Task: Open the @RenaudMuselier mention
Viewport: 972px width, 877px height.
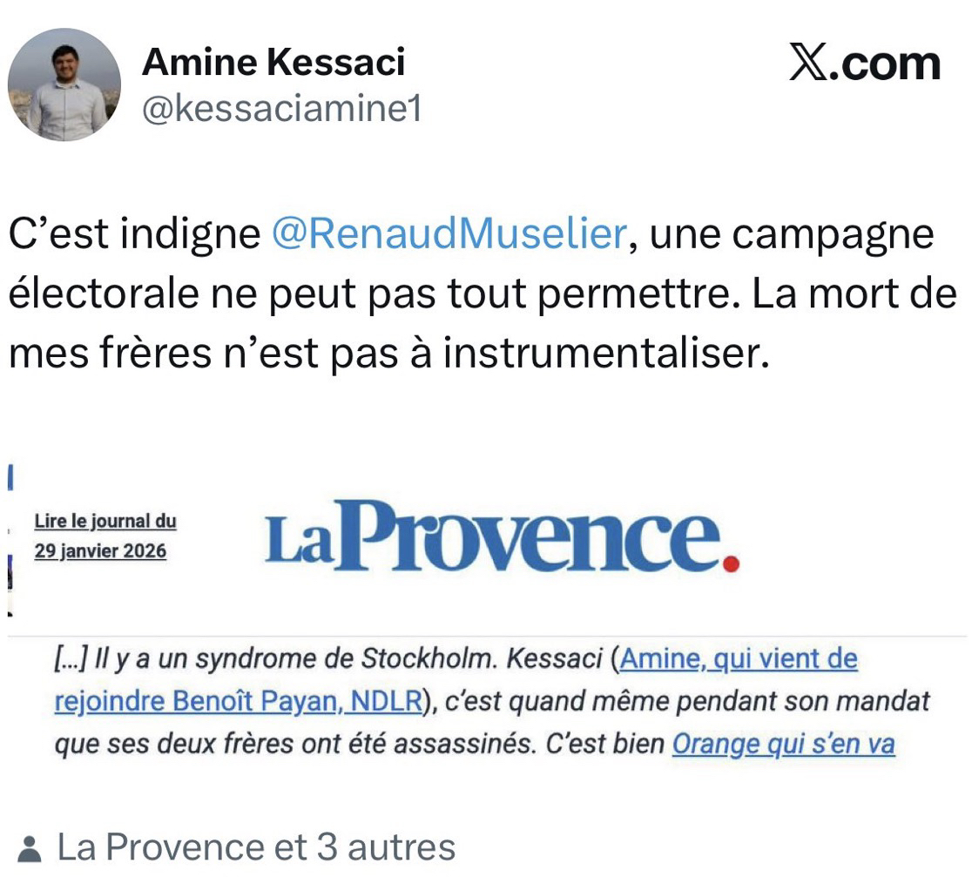Action: point(449,235)
